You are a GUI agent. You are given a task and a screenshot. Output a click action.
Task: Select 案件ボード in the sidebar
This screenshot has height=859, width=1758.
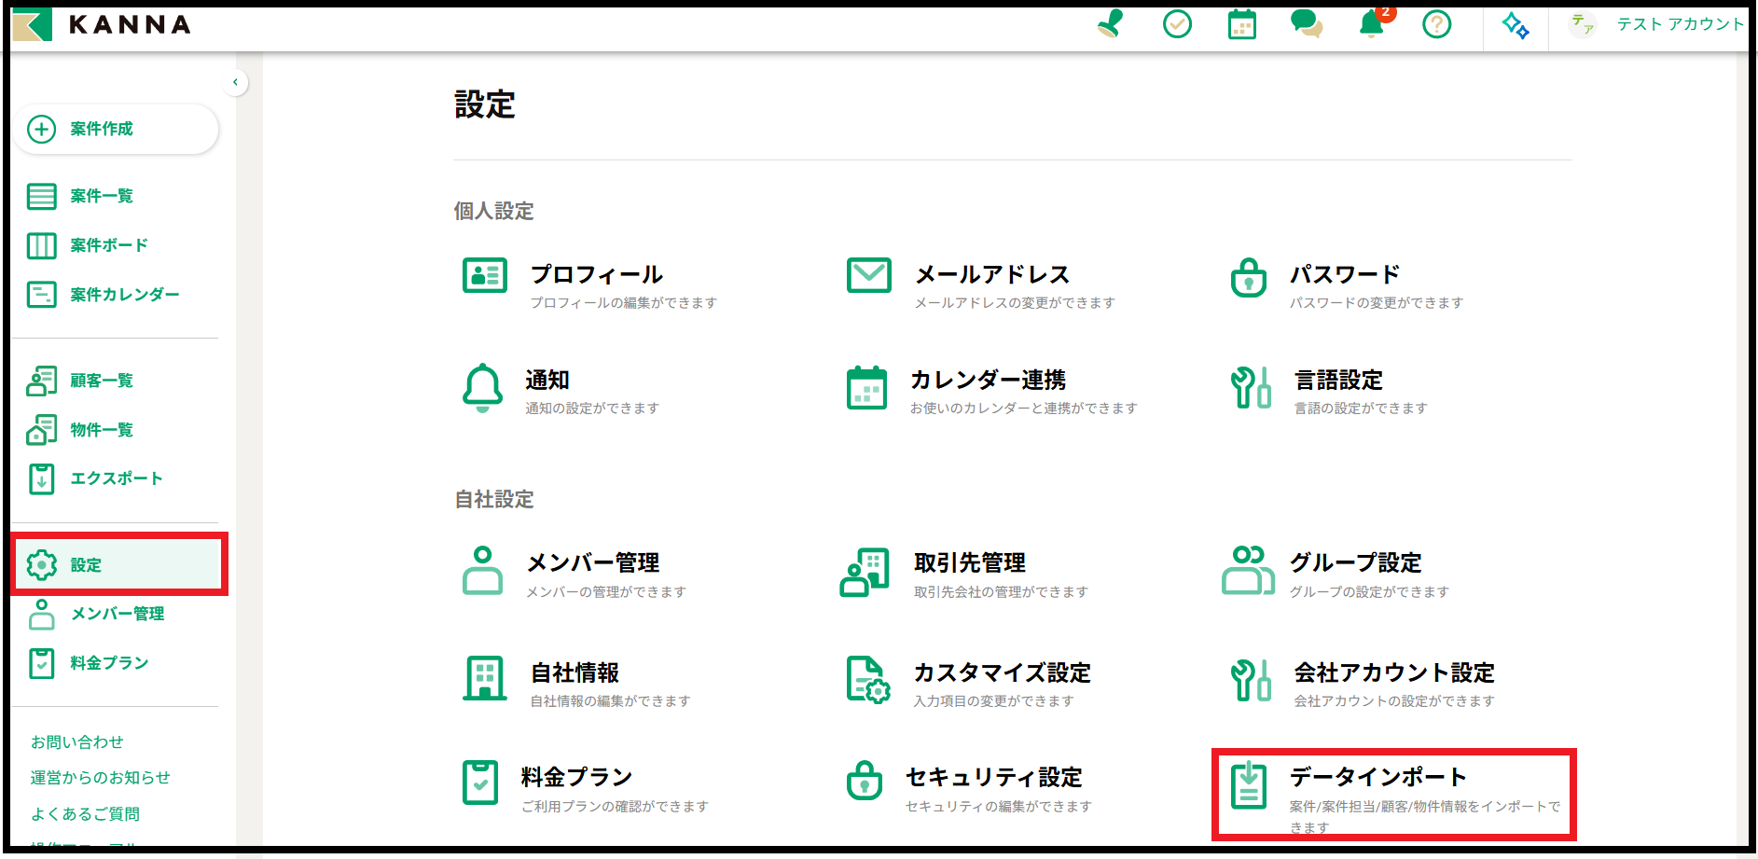tap(108, 245)
